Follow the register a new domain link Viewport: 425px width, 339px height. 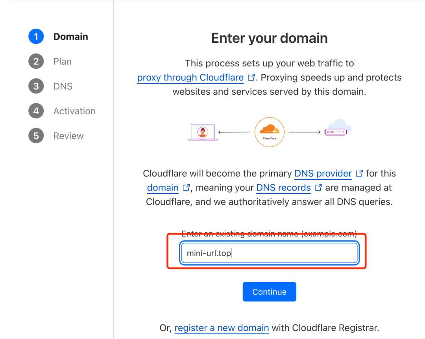pos(222,328)
